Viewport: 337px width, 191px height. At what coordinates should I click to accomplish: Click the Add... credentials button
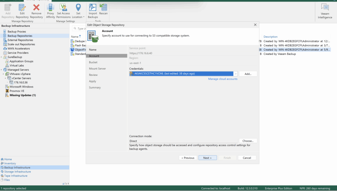tap(248, 74)
